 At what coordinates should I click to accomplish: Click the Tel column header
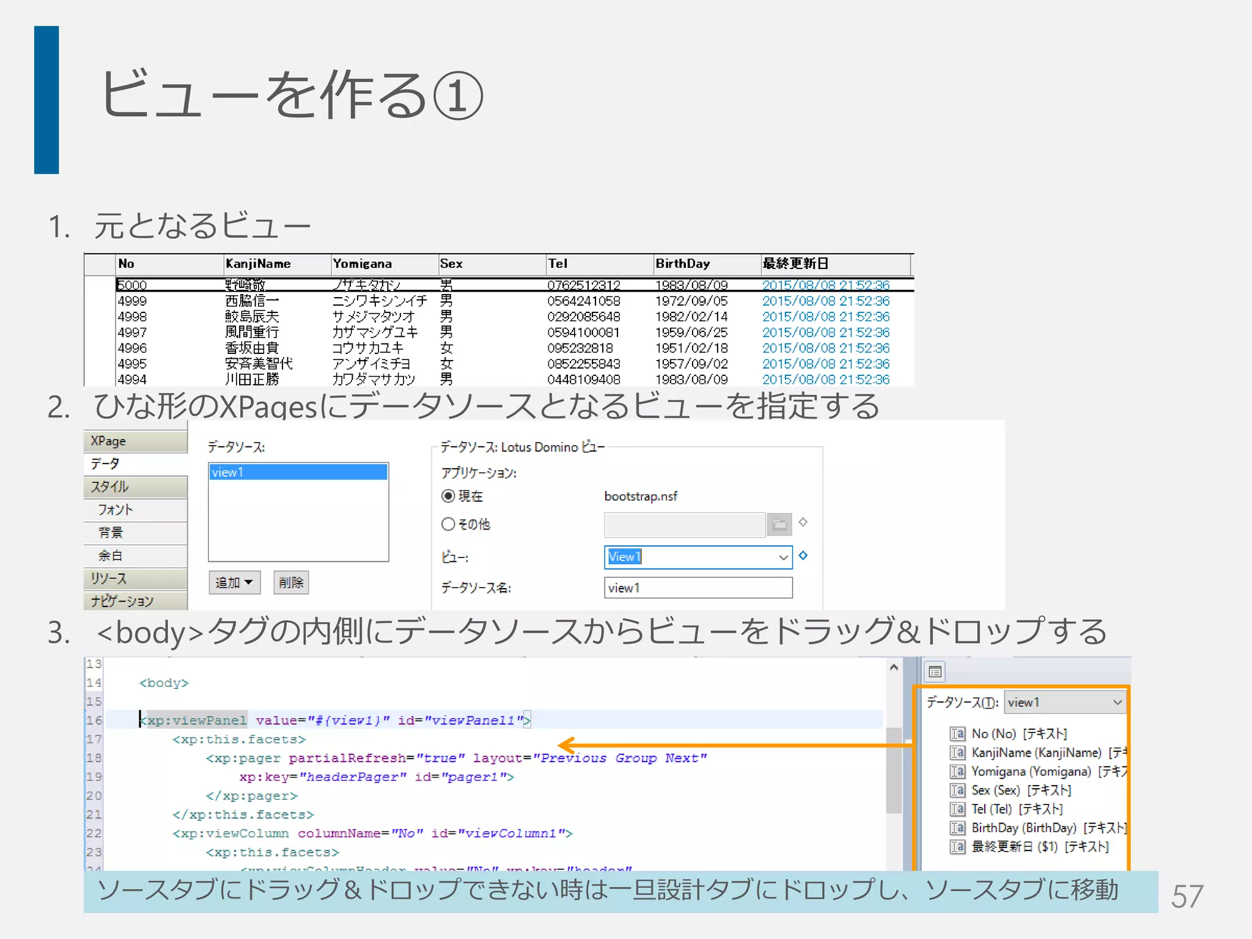tap(600, 264)
